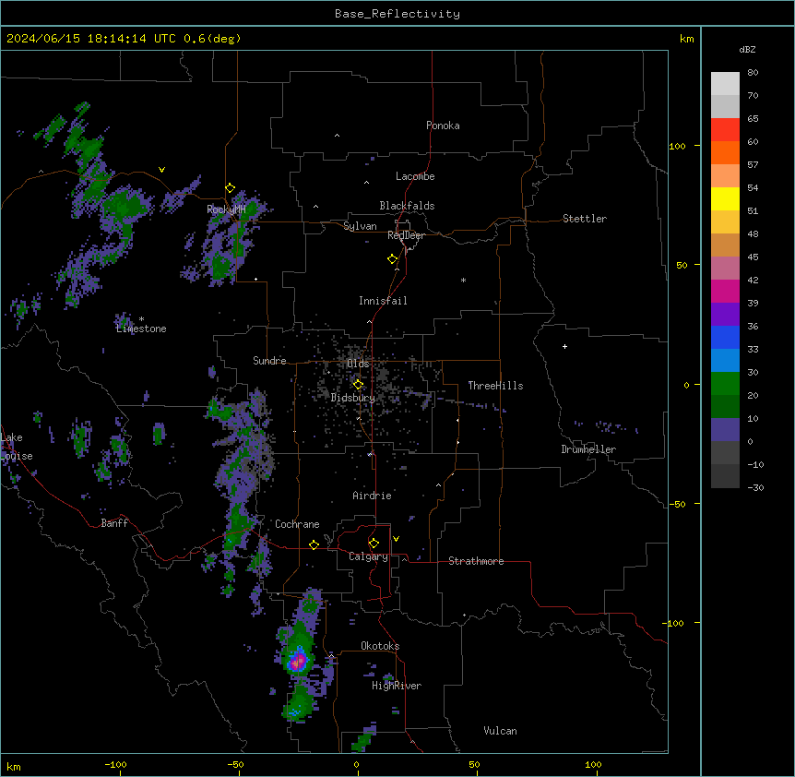Screen dimensions: 795x777
Task: Pick the bright green 30-20 dBZ legend swatch
Action: click(725, 384)
